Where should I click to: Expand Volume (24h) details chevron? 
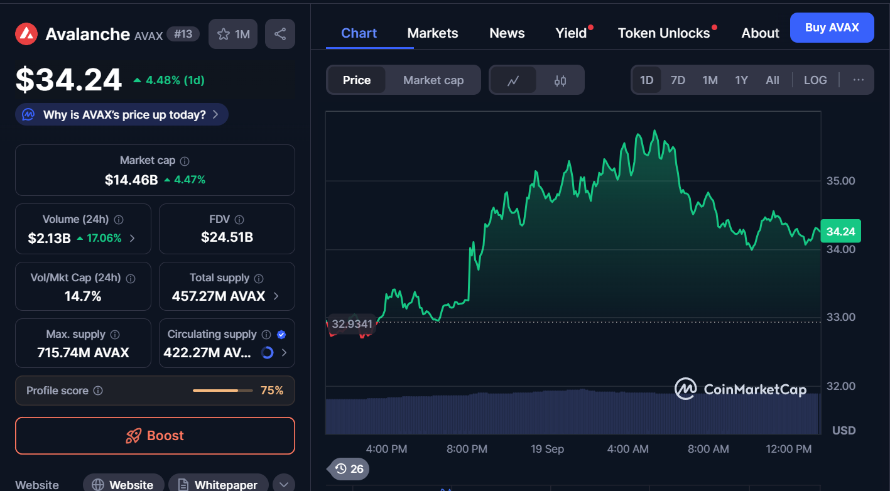pyautogui.click(x=132, y=238)
